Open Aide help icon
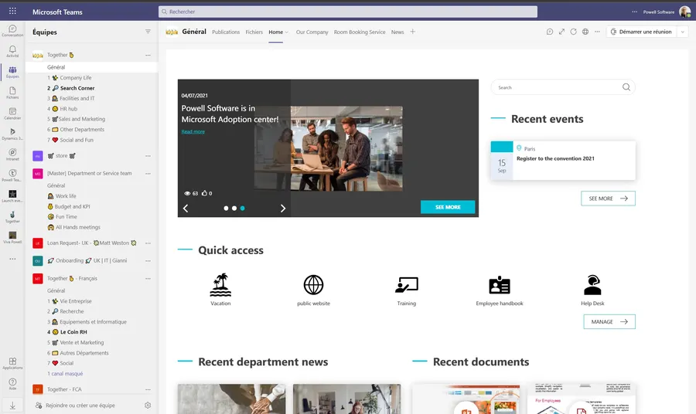 pos(12,384)
